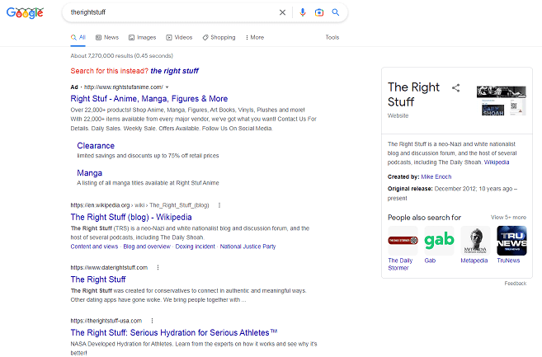The height and width of the screenshot is (357, 542).
Task: Open the TruNews text link
Action: (508, 261)
